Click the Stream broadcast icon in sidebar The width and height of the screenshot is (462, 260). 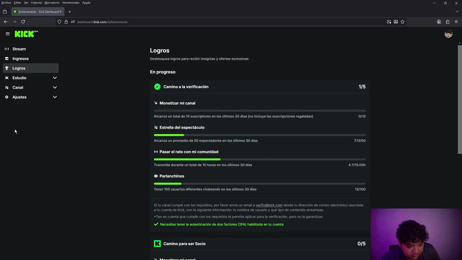(6, 49)
